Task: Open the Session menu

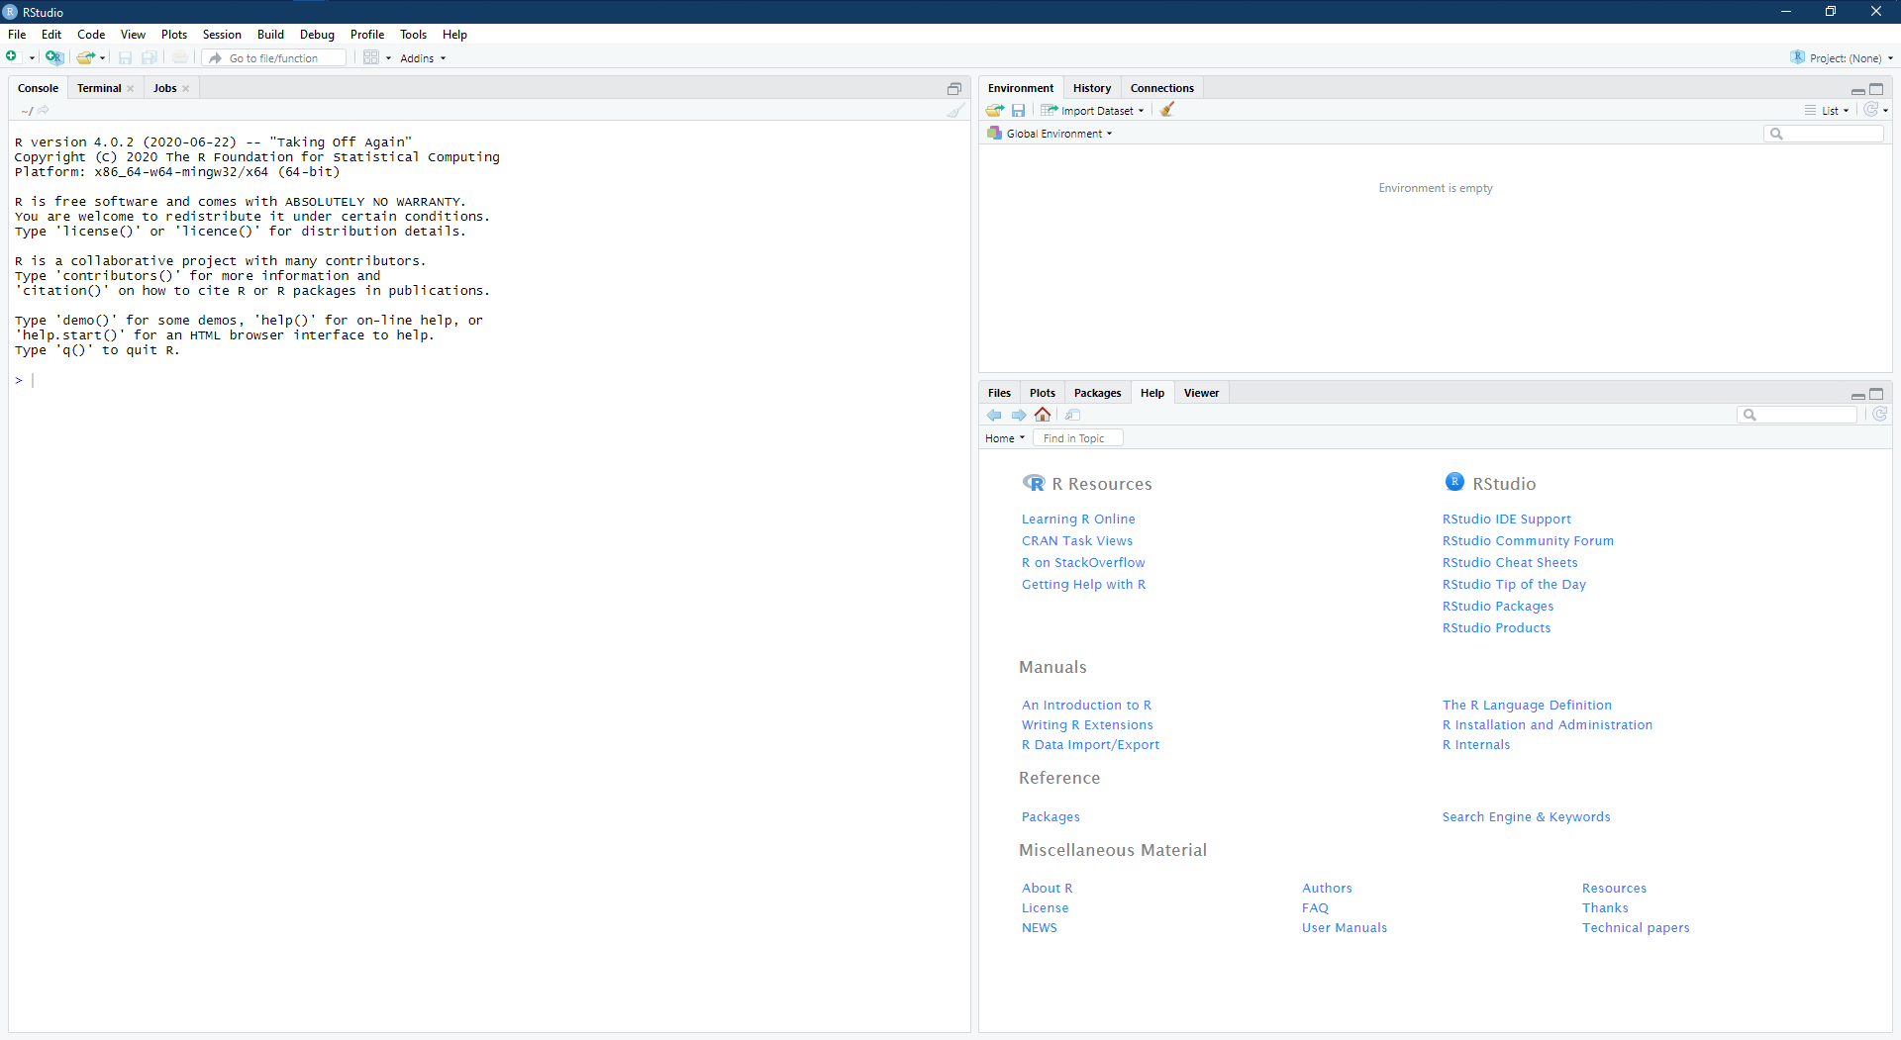Action: (x=222, y=35)
